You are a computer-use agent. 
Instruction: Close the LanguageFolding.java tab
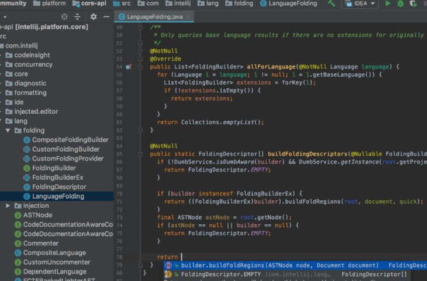click(x=188, y=17)
